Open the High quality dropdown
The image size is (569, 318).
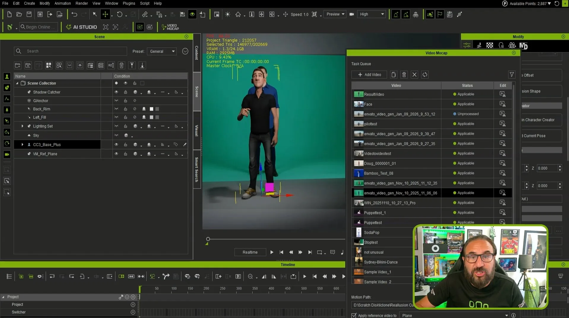pyautogui.click(x=372, y=14)
